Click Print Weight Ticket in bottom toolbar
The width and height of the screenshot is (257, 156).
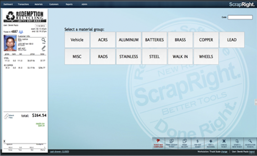[x=171, y=144]
